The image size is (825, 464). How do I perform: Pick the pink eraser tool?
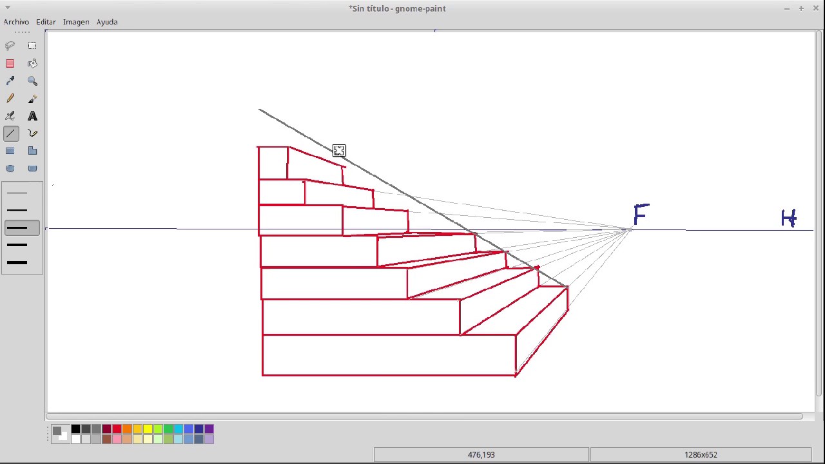[x=10, y=63]
